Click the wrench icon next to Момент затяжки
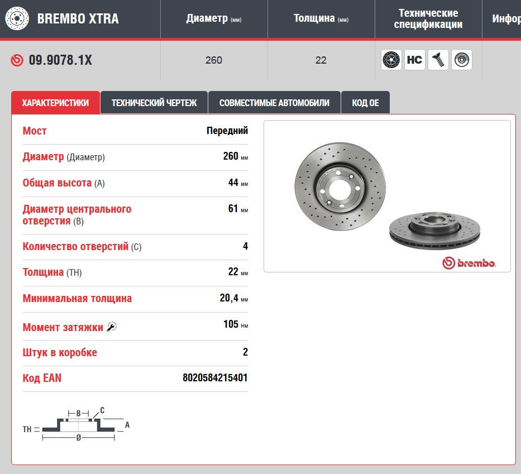 [112, 327]
